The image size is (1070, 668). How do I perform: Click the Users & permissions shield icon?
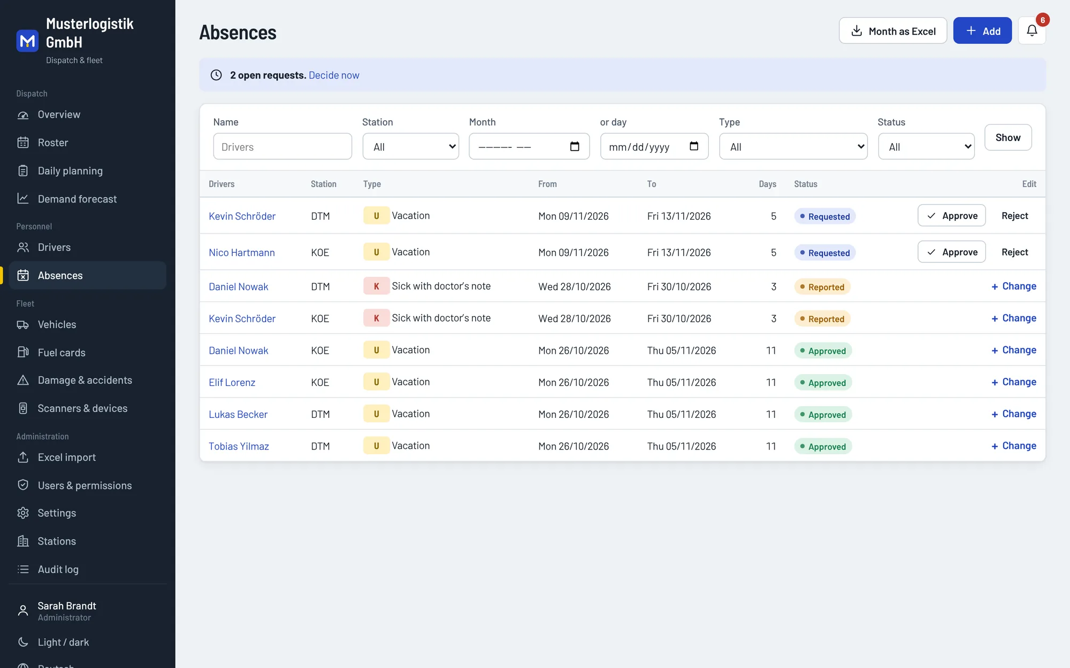pos(23,485)
